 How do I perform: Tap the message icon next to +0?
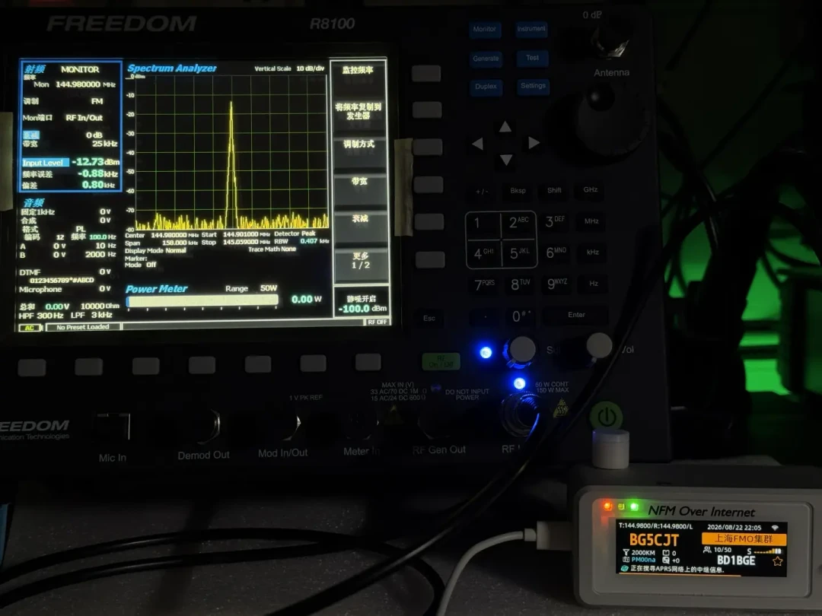pos(666,560)
